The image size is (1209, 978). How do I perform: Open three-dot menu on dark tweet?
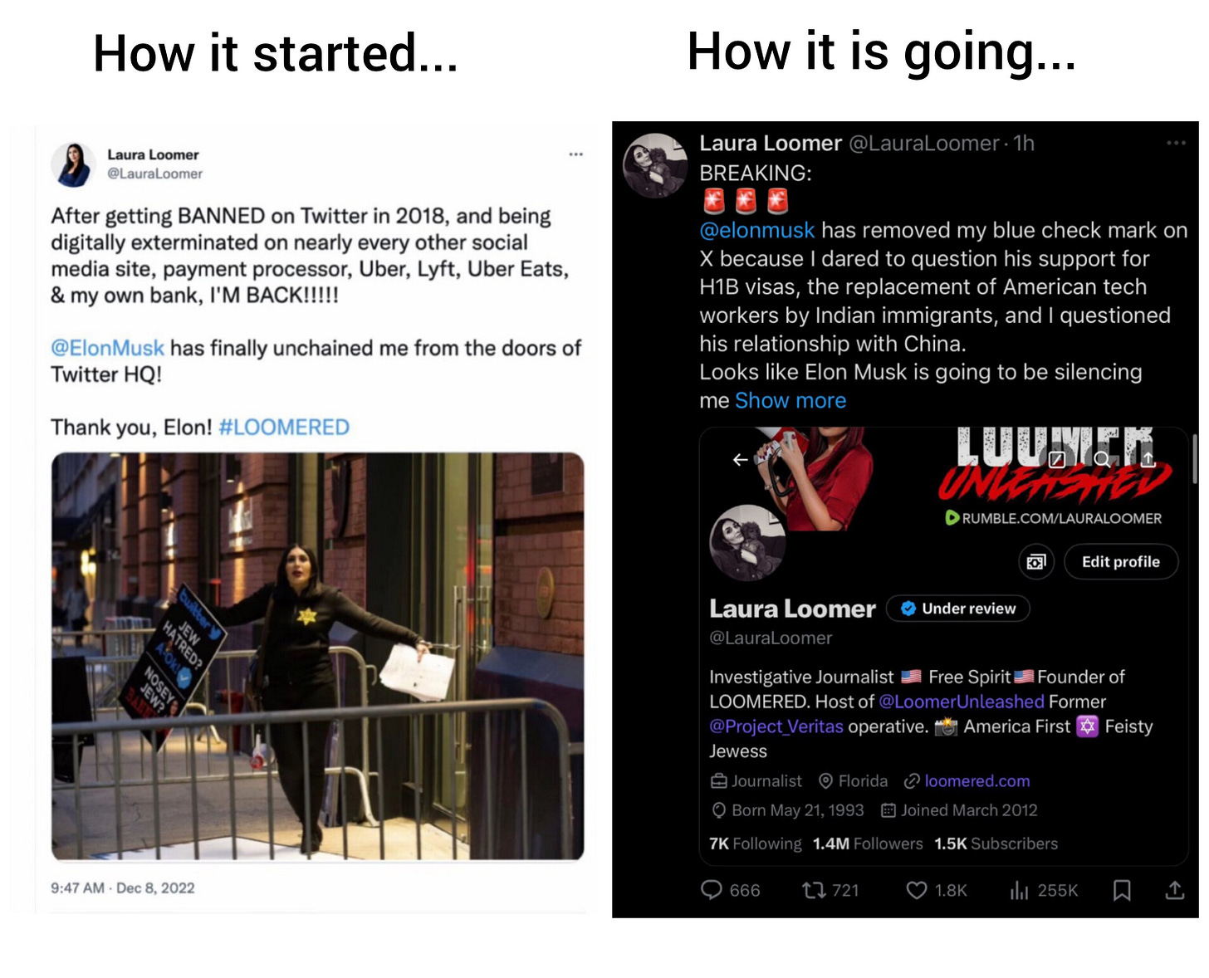(x=1176, y=143)
